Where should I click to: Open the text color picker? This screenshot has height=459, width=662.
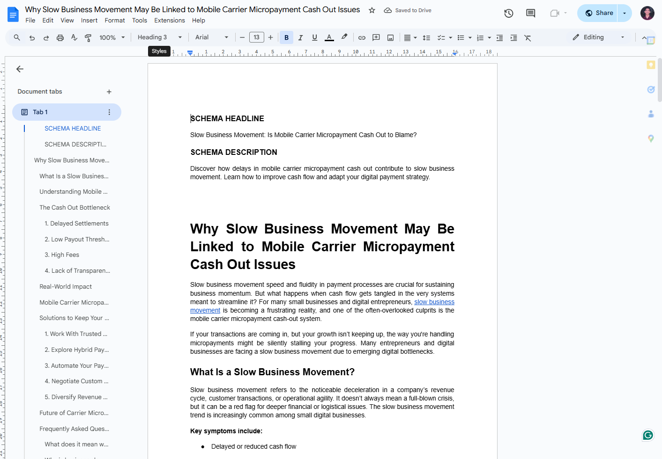[329, 37]
